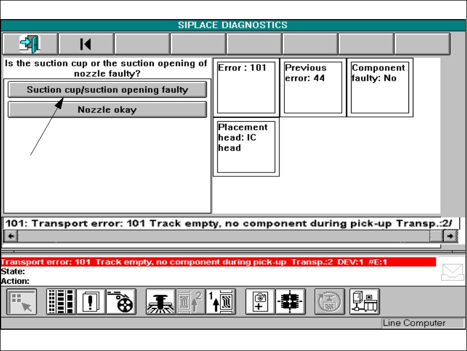This screenshot has height=351, width=467.
Task: Show the error messages exclamation icon
Action: pos(91,302)
